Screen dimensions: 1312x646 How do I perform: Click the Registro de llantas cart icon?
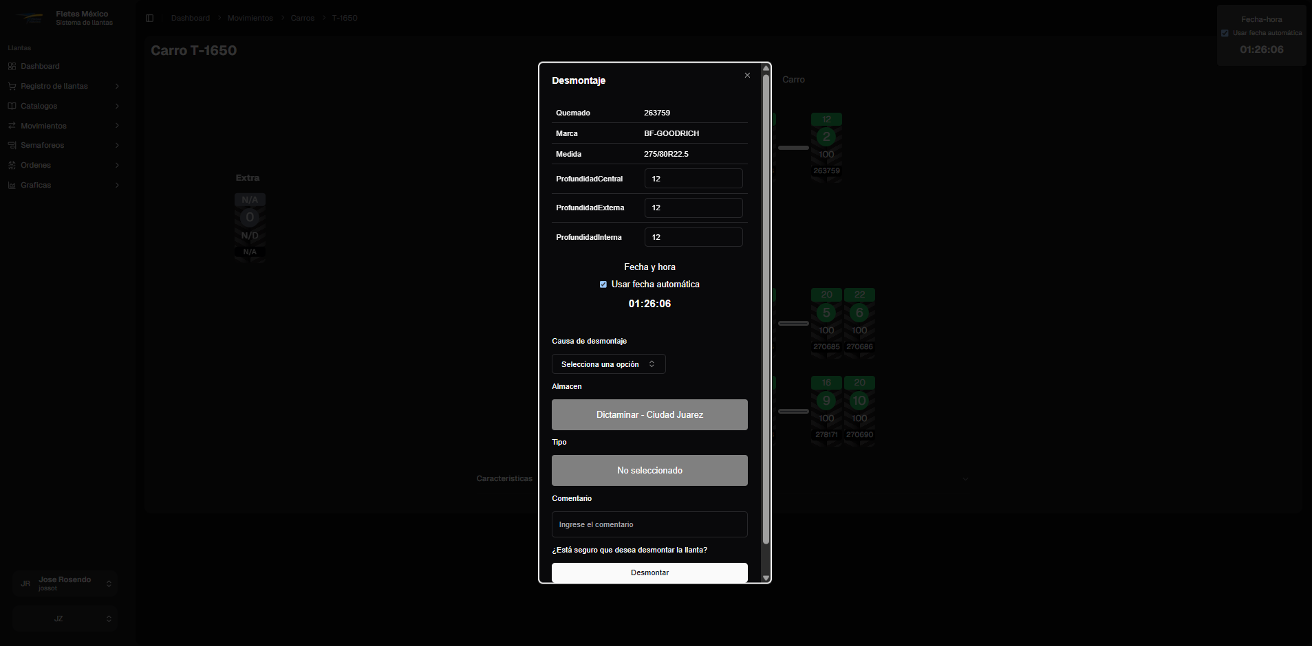click(12, 87)
